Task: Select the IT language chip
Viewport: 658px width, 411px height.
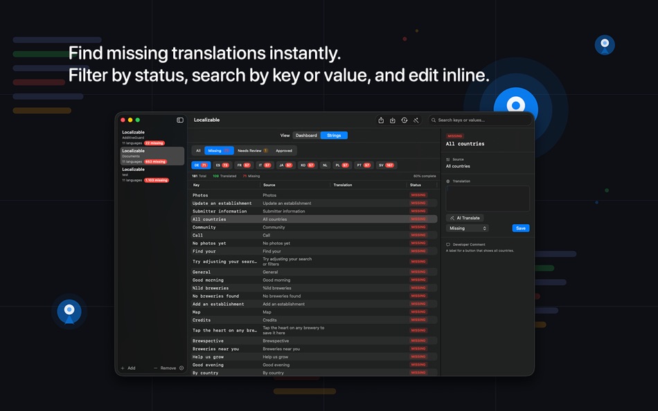Action: tap(265, 165)
